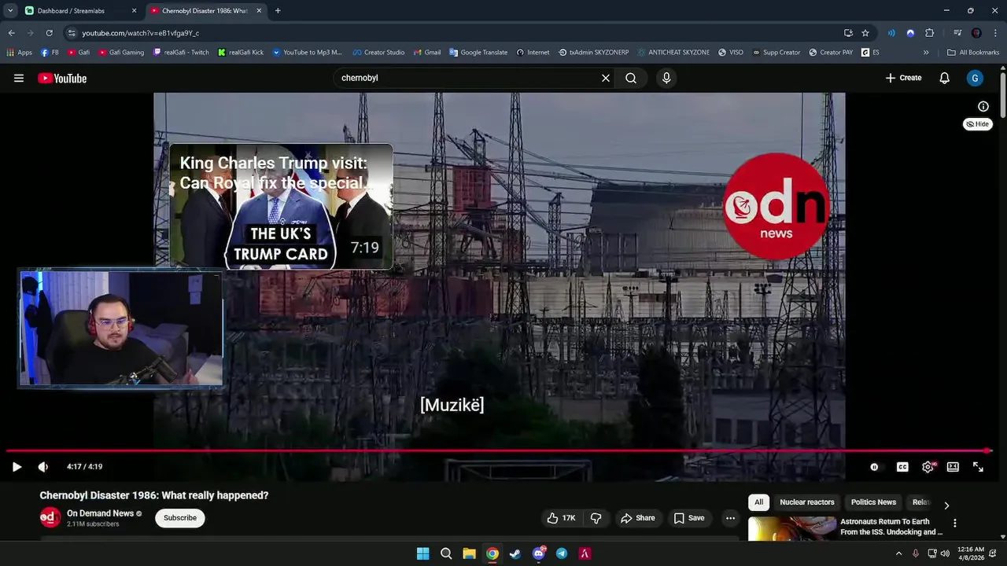Image resolution: width=1007 pixels, height=566 pixels.
Task: Open the realGafi - Twitch bookmark
Action: coord(181,53)
